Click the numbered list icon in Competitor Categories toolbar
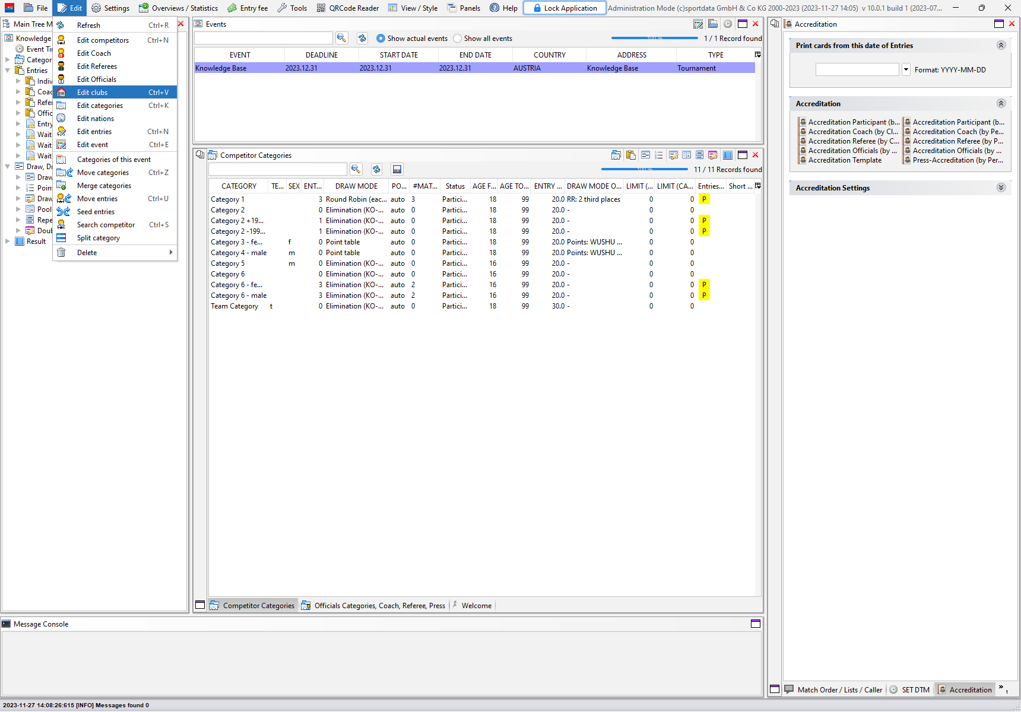The image size is (1021, 712). click(658, 155)
